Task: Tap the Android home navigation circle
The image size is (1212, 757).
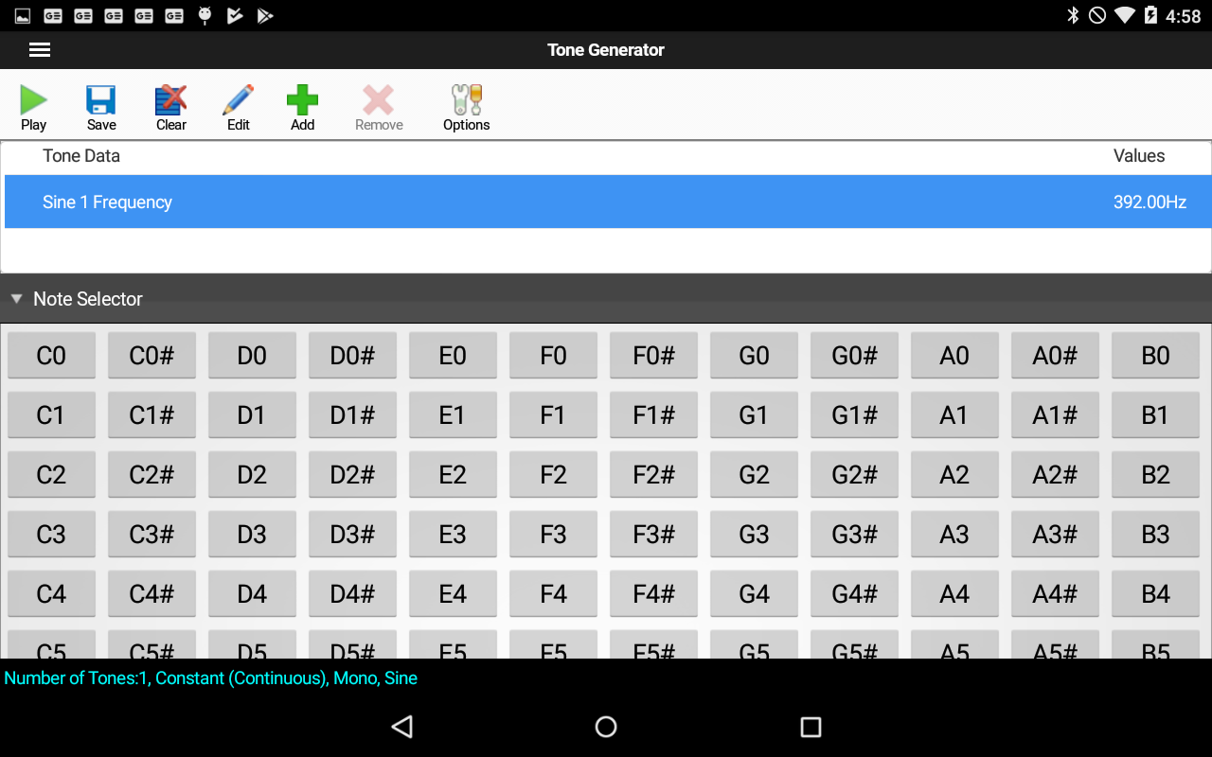Action: pyautogui.click(x=606, y=727)
